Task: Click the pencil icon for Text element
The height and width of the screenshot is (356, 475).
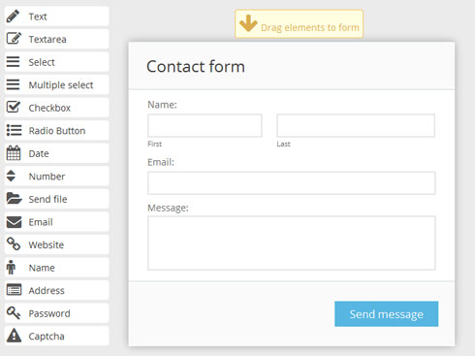Action: [13, 16]
